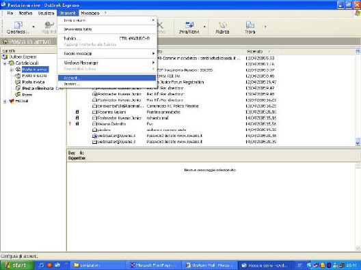
Task: Click the Posta eliminata folder icon
Action: click(18, 88)
